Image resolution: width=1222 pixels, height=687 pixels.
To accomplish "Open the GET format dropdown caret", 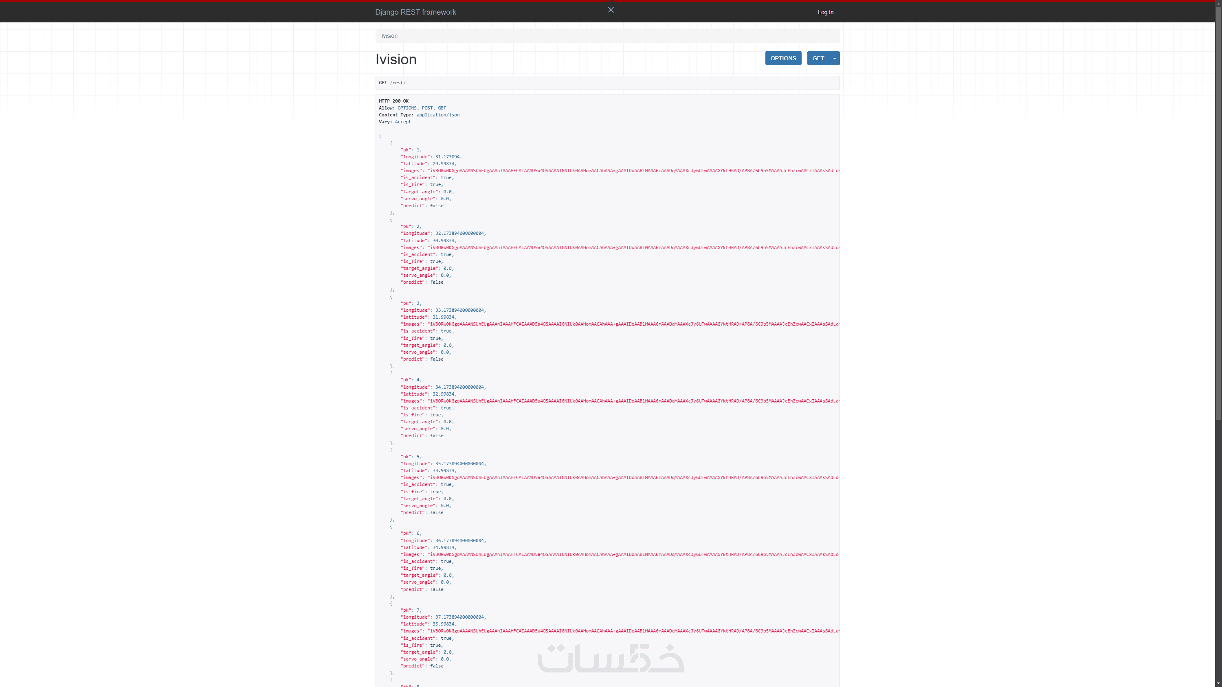I will (x=835, y=58).
